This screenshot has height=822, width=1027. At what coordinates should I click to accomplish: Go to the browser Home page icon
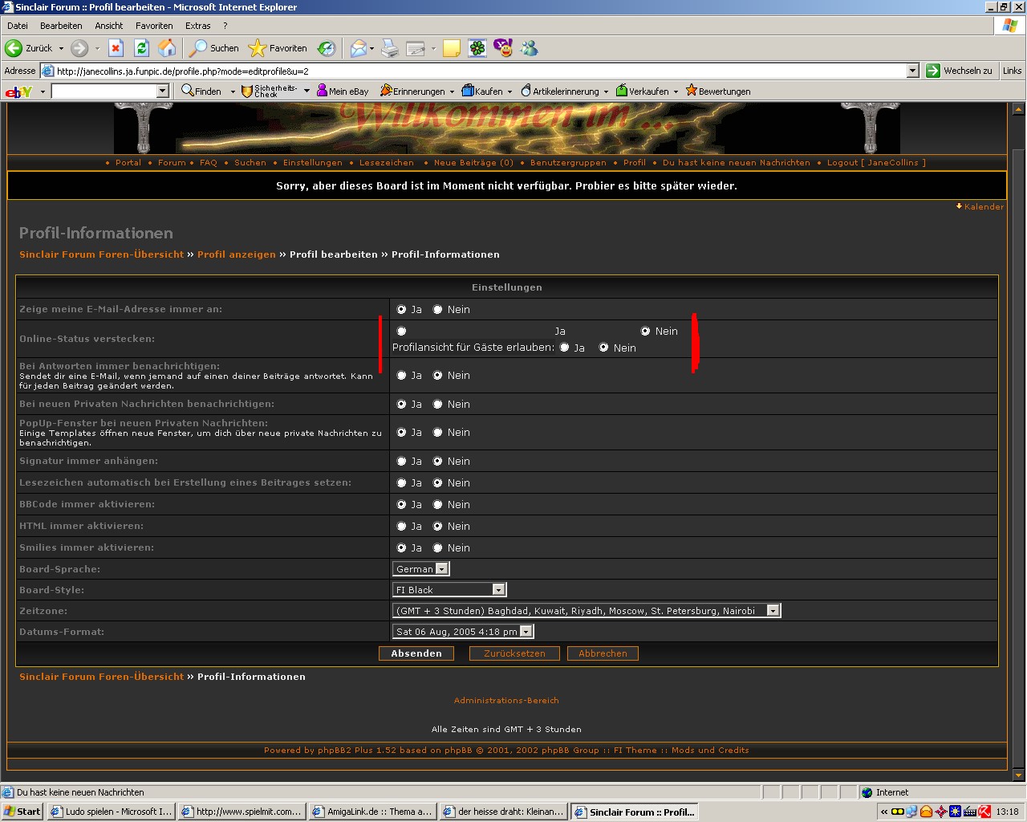167,48
